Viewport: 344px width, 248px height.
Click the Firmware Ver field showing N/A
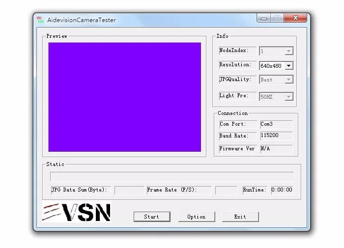(x=276, y=149)
